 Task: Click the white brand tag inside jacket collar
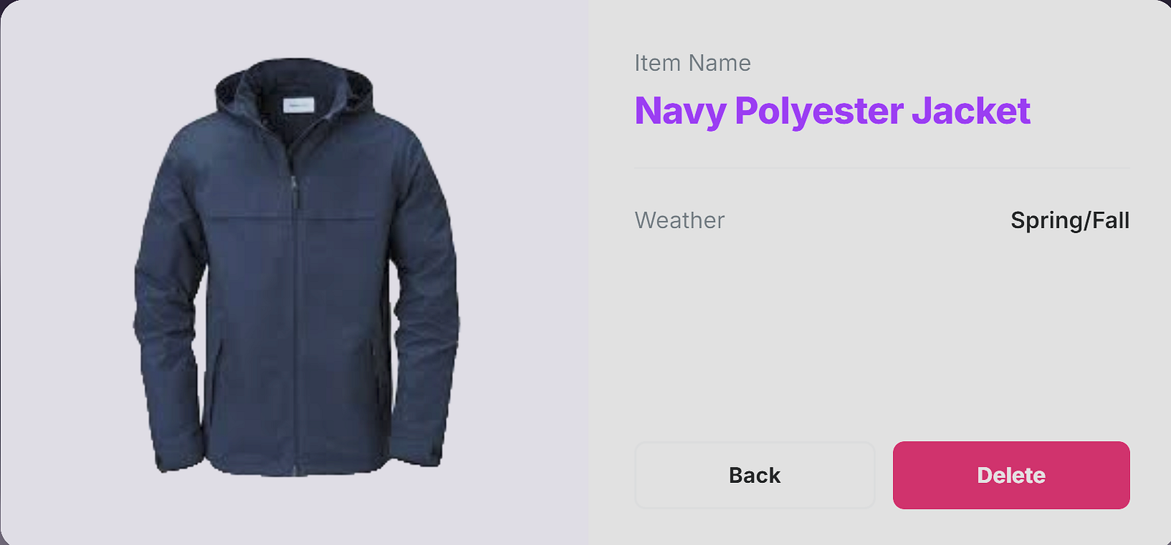coord(298,105)
